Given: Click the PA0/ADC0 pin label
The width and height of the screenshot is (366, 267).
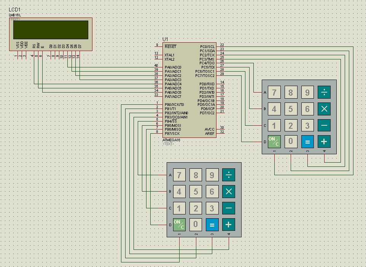Looking at the screenshot, I should 173,67.
